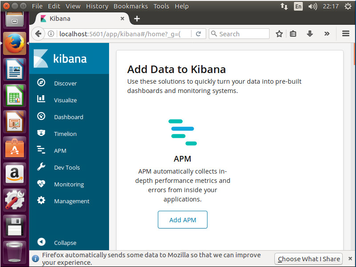Click the Add APM button

click(183, 220)
